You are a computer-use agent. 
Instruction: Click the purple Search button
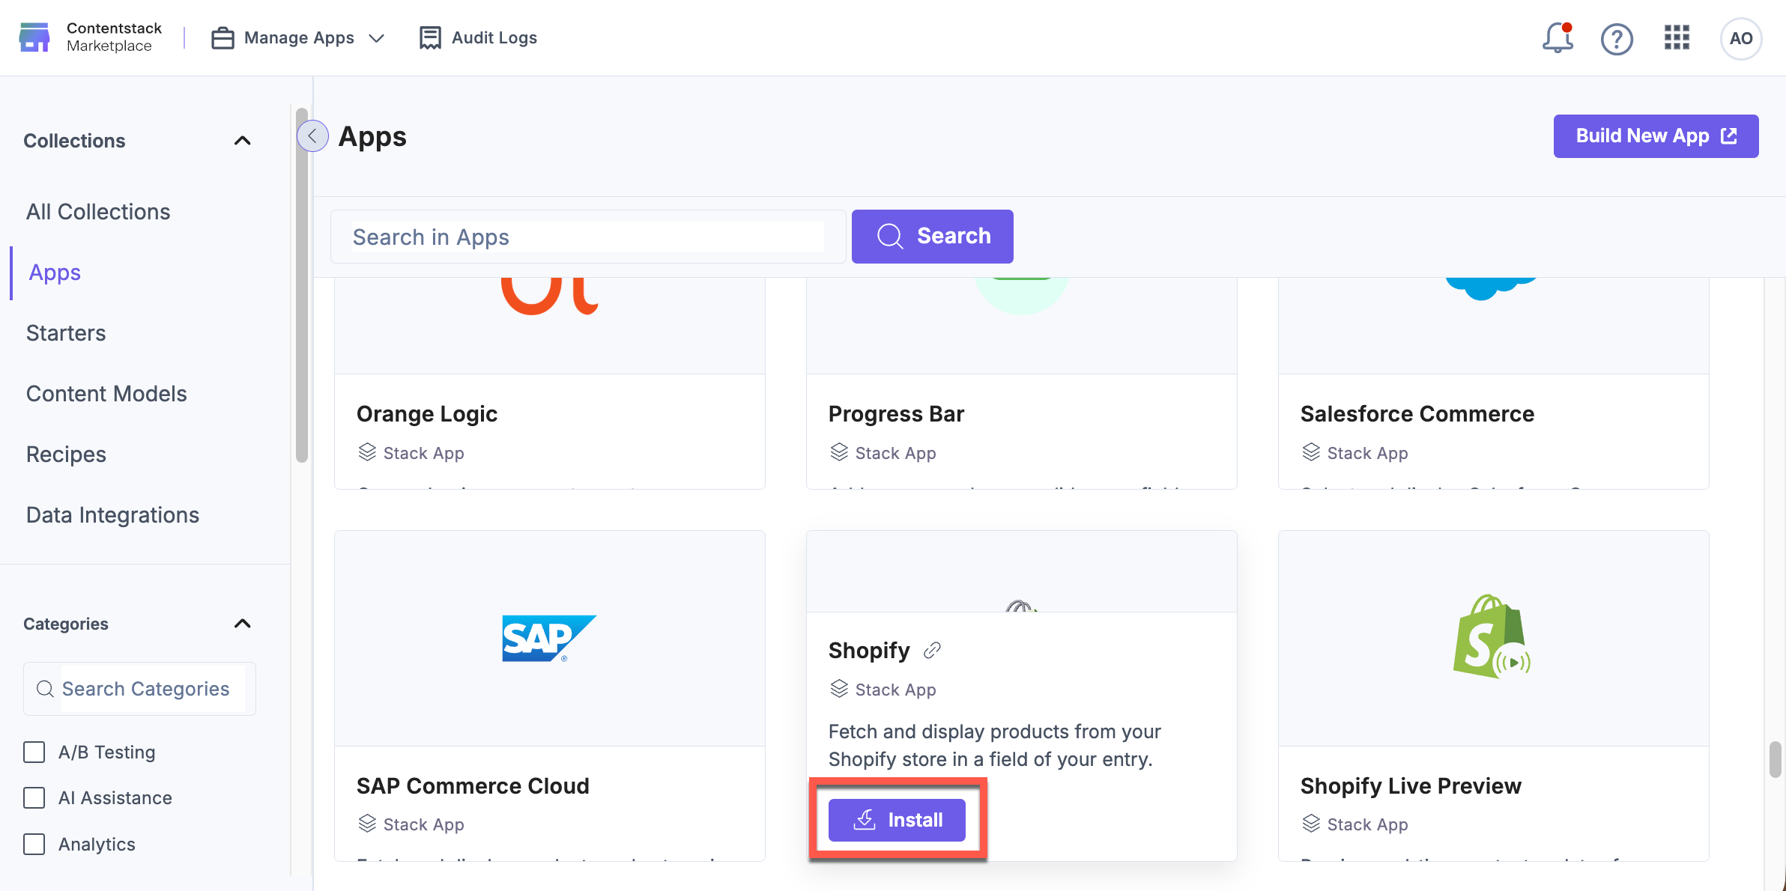932,237
